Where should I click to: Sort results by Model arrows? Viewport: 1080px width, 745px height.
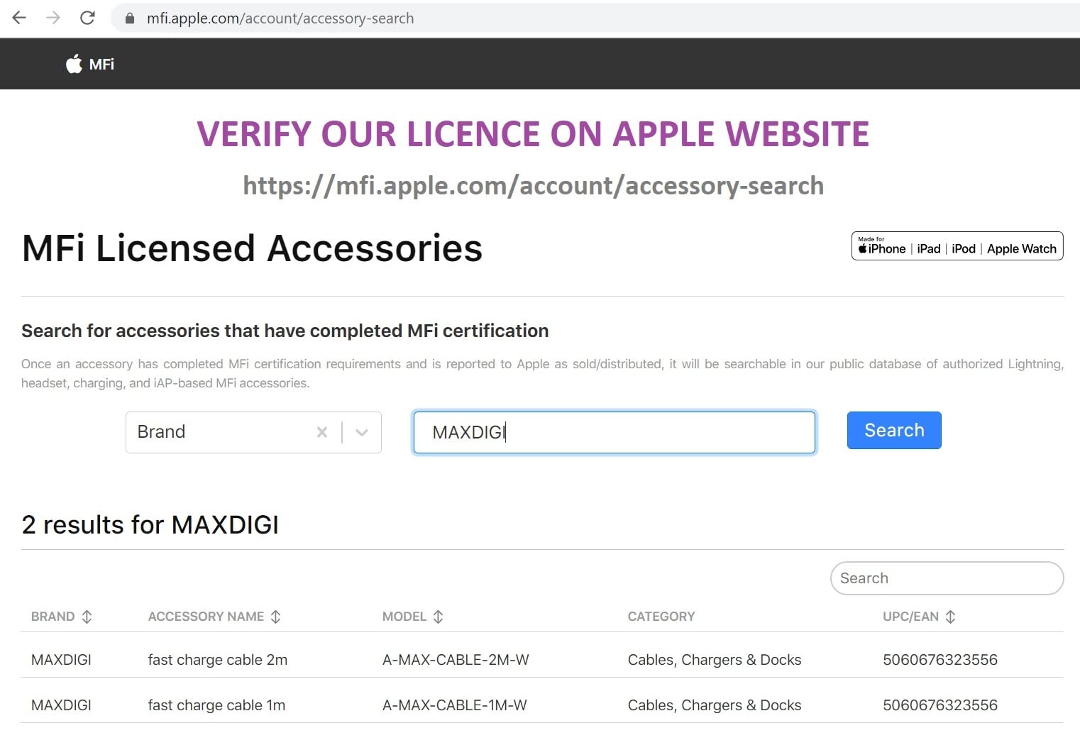(439, 617)
